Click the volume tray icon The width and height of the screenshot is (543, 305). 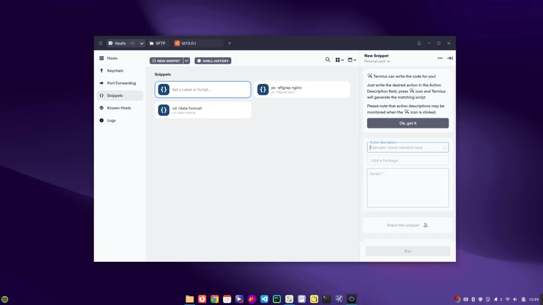(x=515, y=299)
